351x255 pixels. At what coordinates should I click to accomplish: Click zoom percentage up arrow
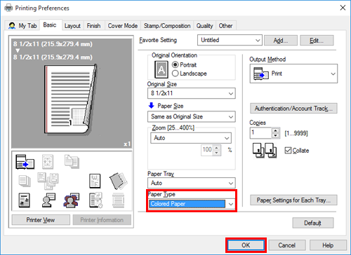217,148
